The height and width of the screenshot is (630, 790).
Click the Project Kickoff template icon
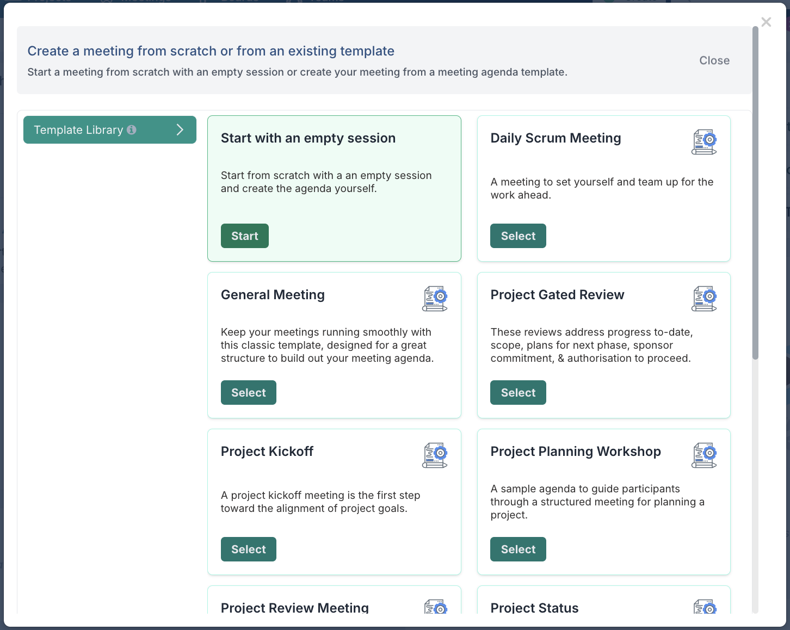(435, 455)
